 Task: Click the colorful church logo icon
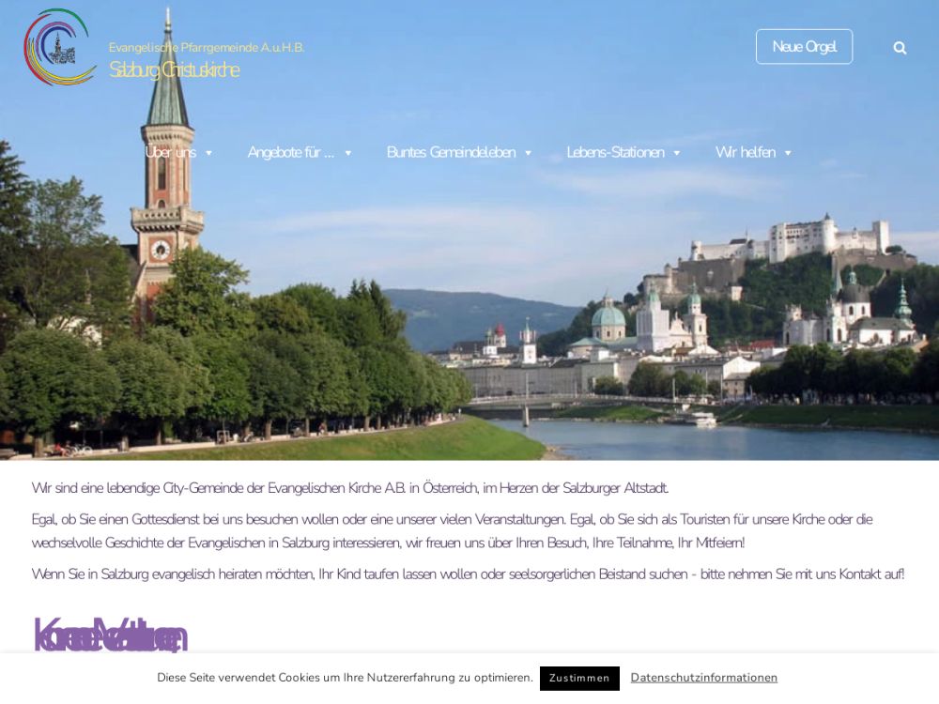tap(60, 47)
